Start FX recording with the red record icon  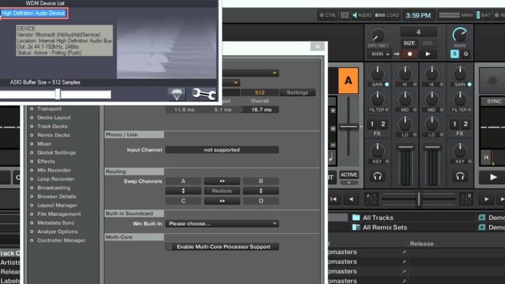[409, 54]
